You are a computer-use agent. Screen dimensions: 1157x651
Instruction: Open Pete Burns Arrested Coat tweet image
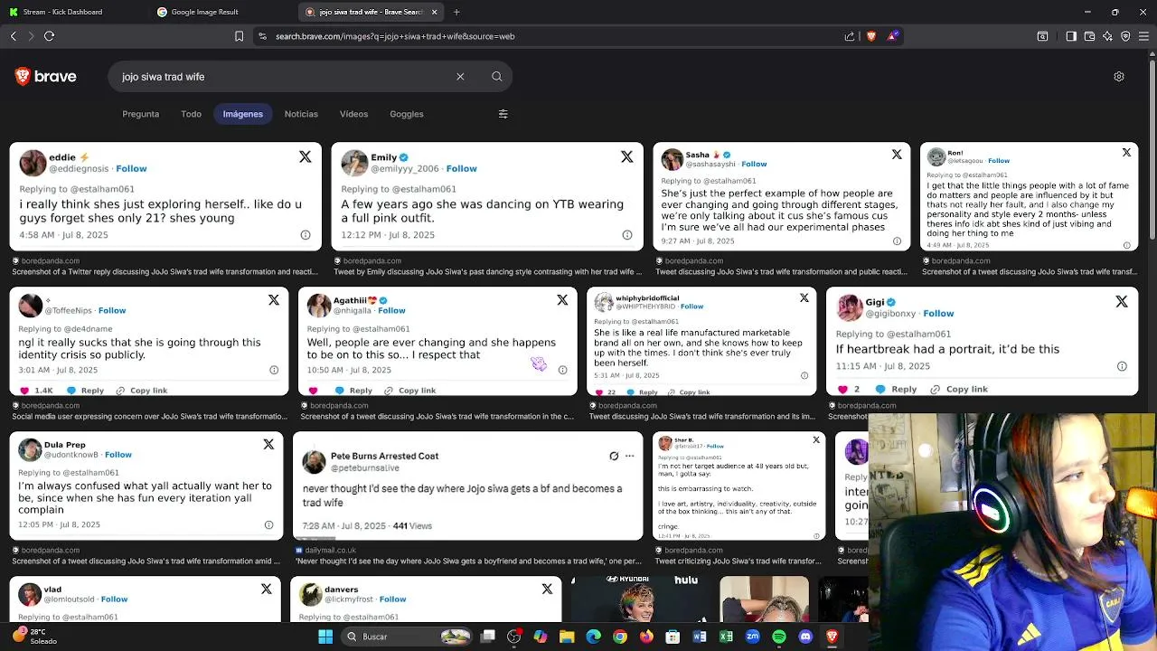(468, 486)
